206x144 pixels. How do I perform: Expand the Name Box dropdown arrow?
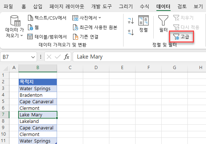tap(33, 57)
